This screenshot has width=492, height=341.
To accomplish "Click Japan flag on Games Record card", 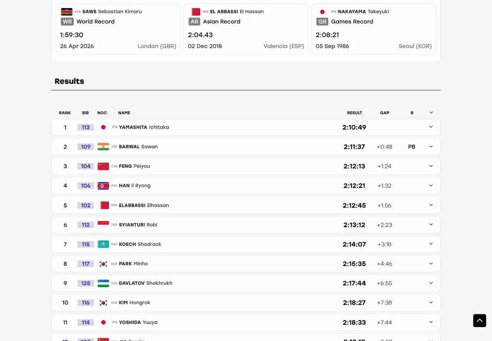I will [322, 12].
